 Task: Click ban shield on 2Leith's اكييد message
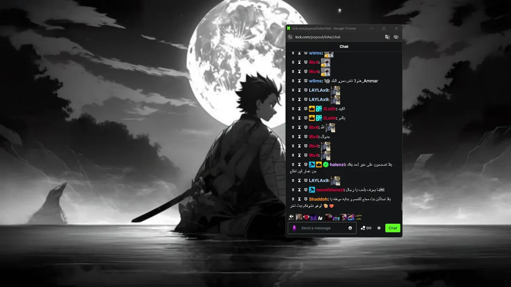coord(306,109)
